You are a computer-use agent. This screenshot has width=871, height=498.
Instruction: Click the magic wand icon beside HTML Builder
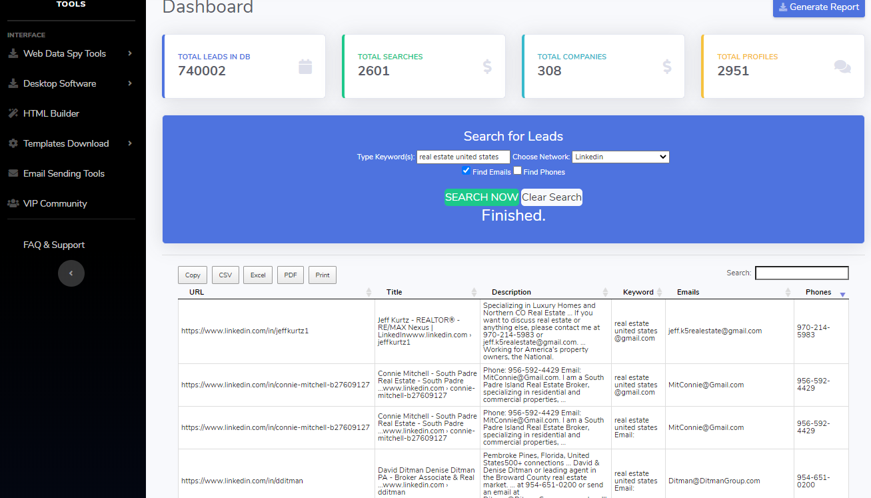(13, 113)
